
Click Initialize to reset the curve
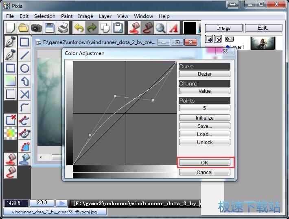tap(204, 118)
